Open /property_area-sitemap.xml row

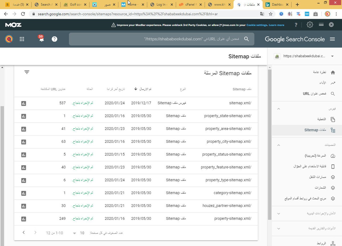136,129
